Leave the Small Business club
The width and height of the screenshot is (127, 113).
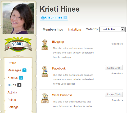point(114,94)
